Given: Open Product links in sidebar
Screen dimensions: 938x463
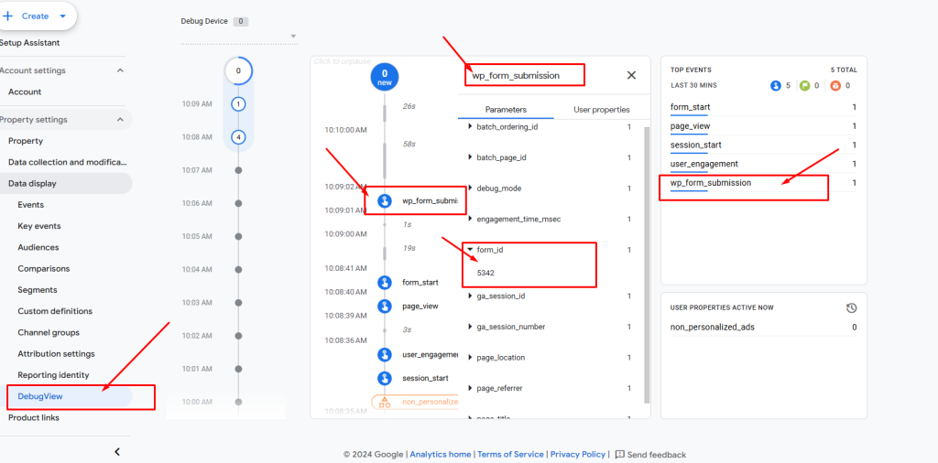Looking at the screenshot, I should (x=34, y=417).
